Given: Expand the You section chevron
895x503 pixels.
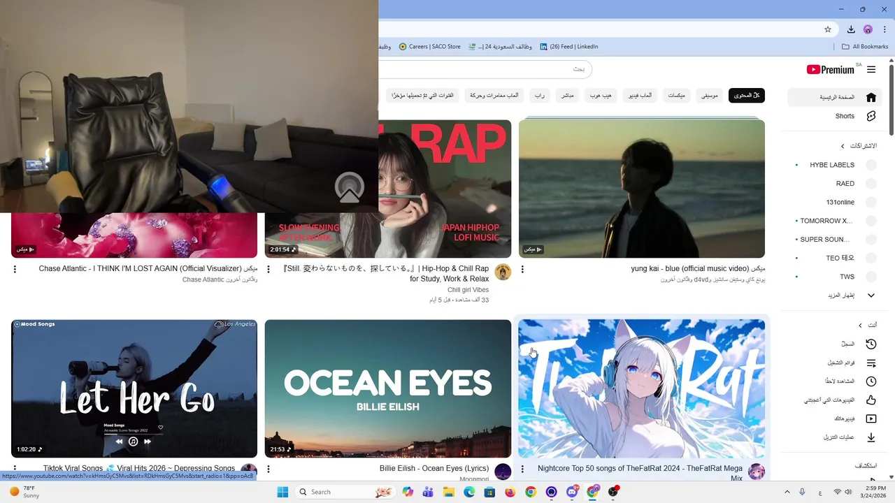Looking at the screenshot, I should 860,325.
